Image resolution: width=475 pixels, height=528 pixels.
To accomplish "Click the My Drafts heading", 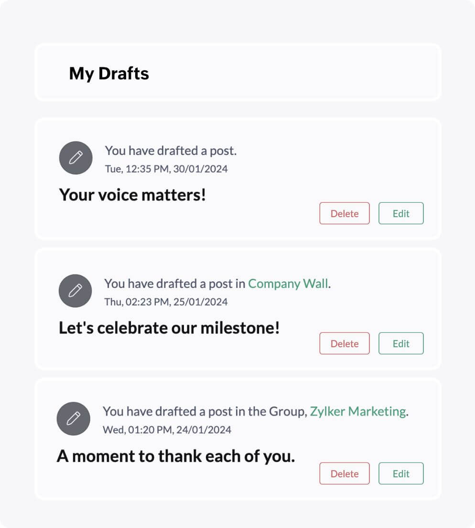I will [x=109, y=74].
